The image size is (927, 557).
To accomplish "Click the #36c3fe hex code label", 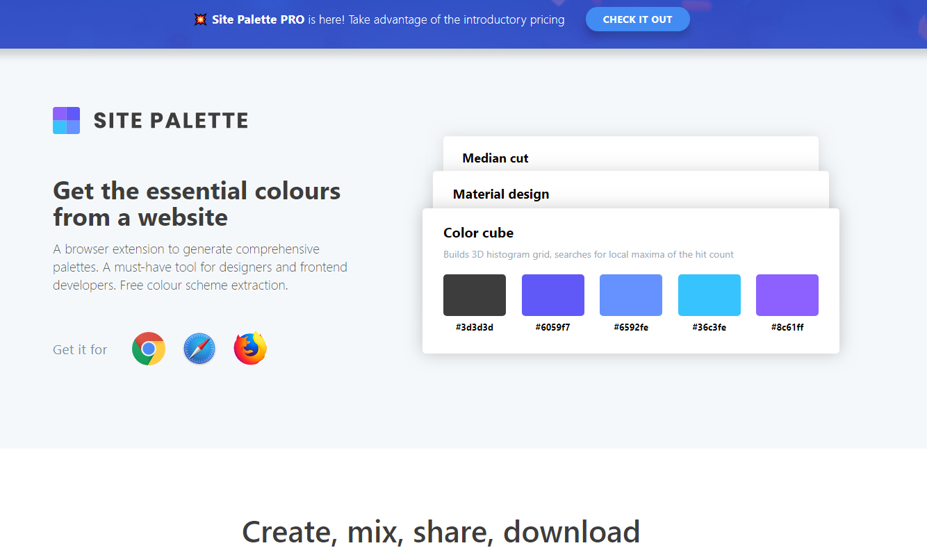I will click(709, 327).
